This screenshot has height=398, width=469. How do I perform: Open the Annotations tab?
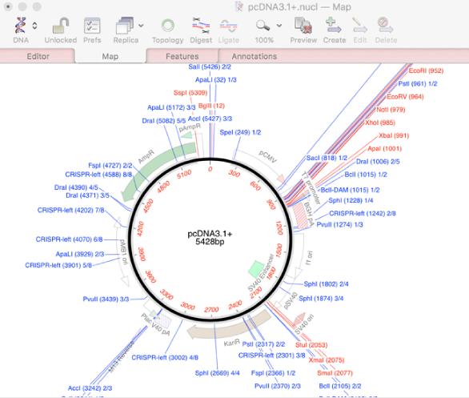tap(255, 56)
